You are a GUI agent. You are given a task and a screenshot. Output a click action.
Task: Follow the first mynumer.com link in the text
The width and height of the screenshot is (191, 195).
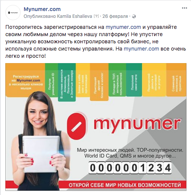(x=123, y=27)
